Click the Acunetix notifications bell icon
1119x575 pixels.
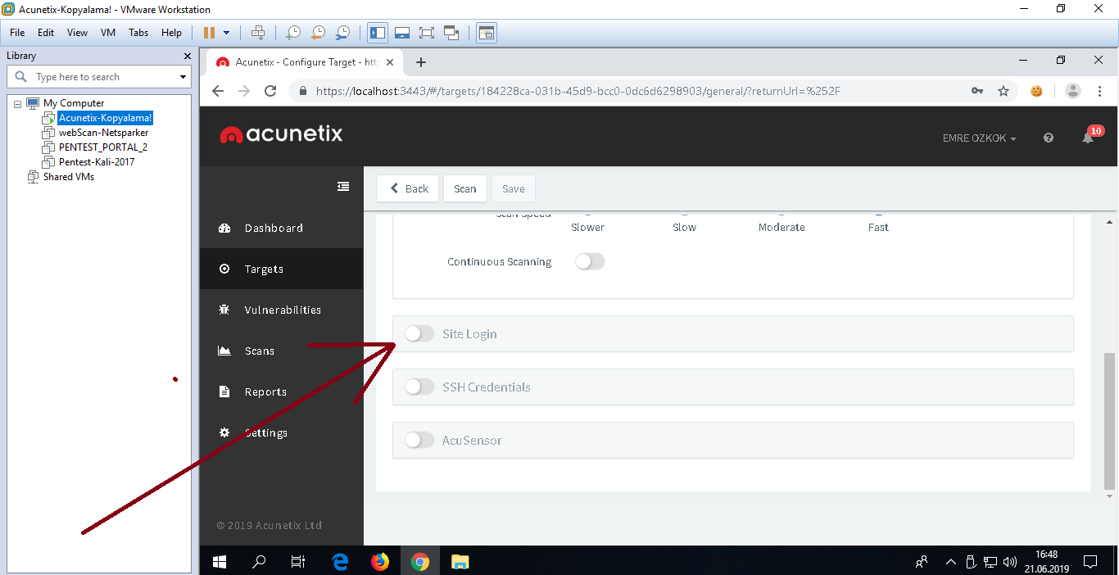tap(1088, 138)
